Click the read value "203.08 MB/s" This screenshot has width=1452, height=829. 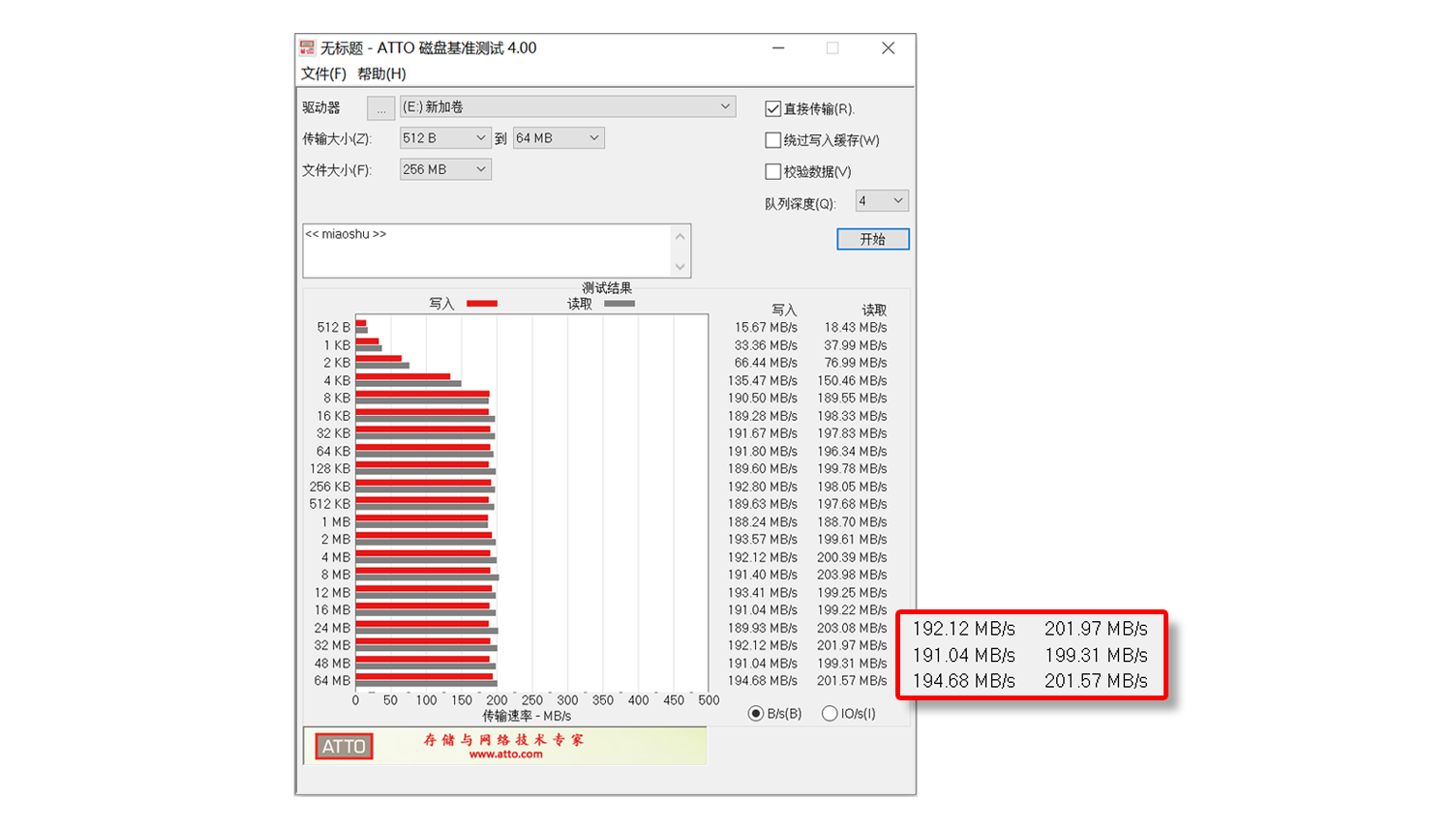click(x=852, y=628)
